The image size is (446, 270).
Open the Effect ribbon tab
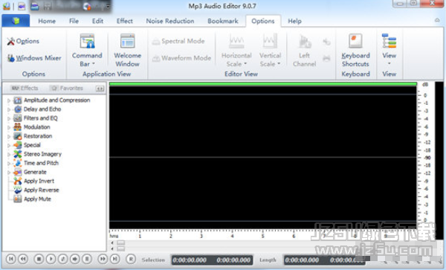tap(125, 21)
